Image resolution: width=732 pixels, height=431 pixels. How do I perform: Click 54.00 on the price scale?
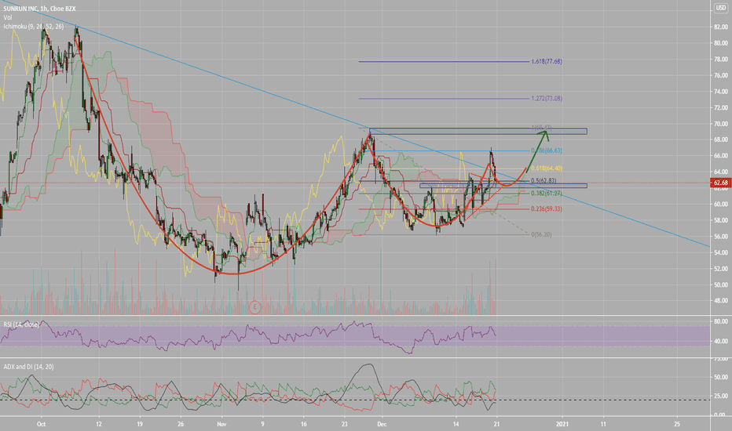pos(721,252)
